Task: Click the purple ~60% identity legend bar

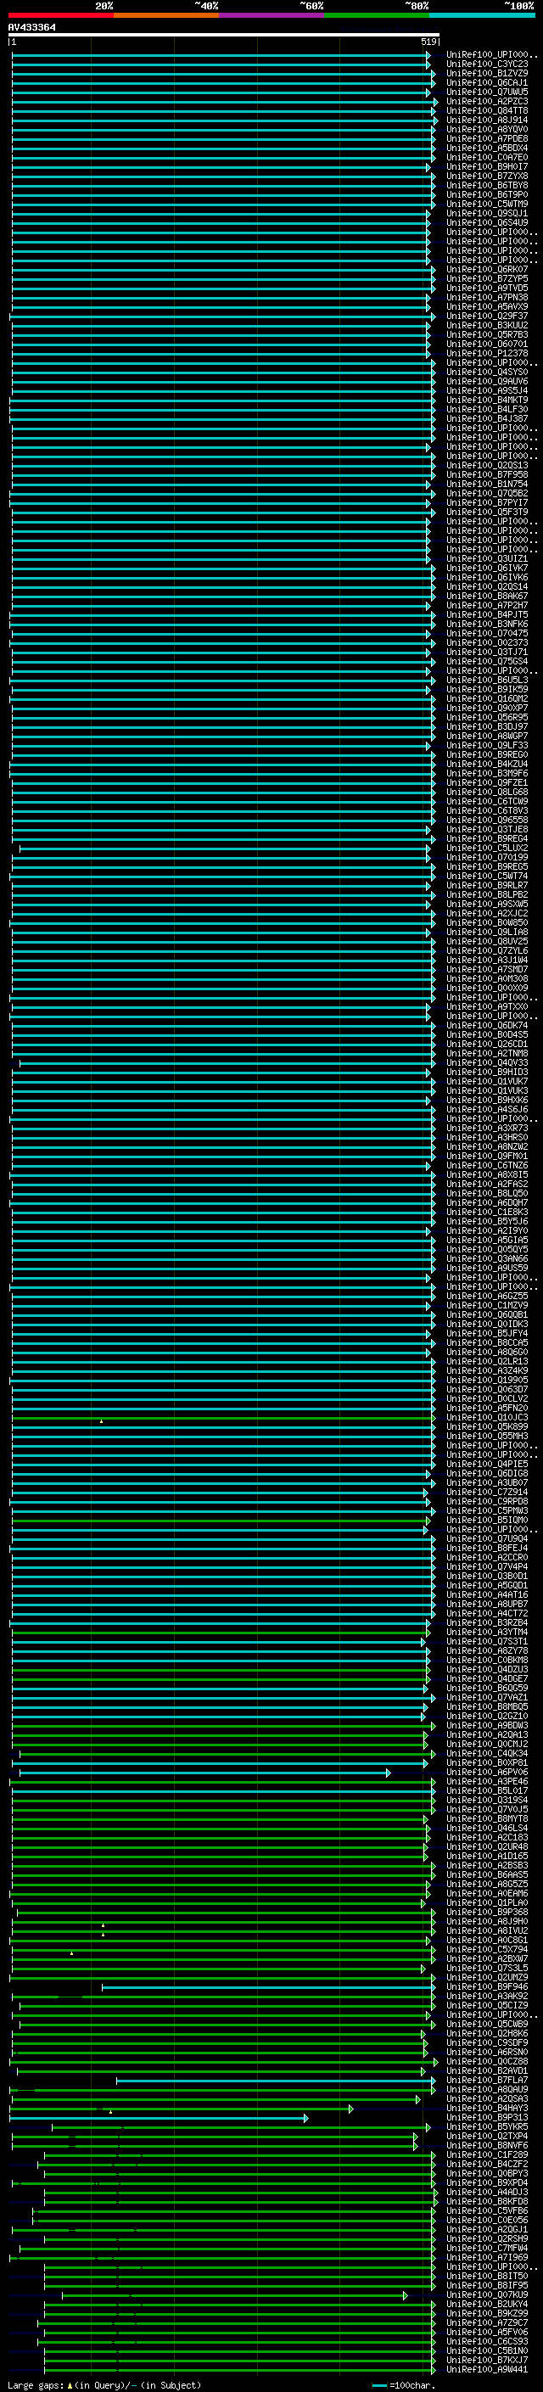Action: pos(272,15)
